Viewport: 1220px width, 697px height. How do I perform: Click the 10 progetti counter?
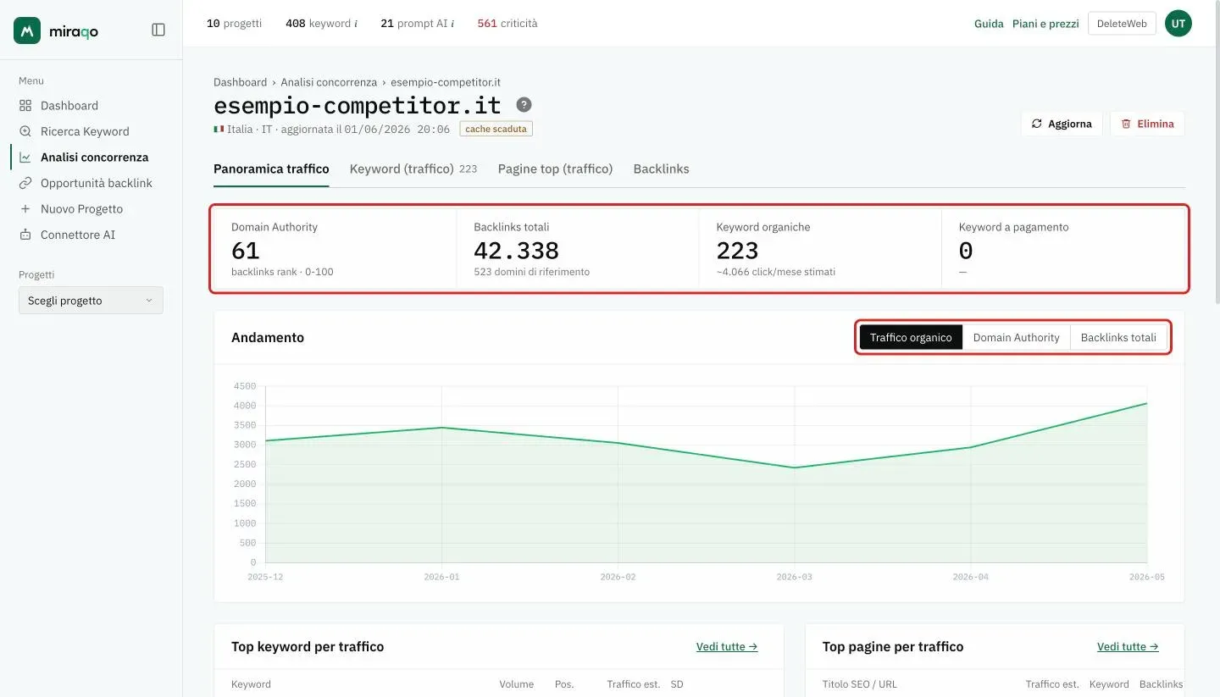(x=234, y=24)
